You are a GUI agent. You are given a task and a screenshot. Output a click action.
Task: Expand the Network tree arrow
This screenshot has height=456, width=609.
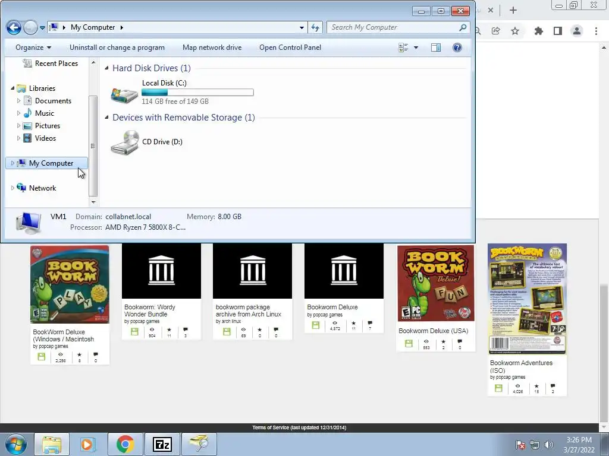(12, 188)
